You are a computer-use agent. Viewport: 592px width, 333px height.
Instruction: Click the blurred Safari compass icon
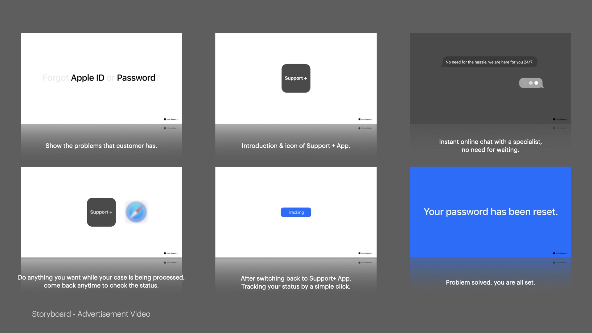click(136, 212)
